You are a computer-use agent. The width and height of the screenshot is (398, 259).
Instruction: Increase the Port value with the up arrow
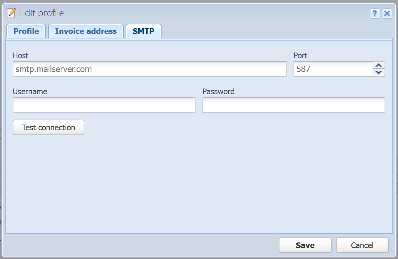point(379,65)
